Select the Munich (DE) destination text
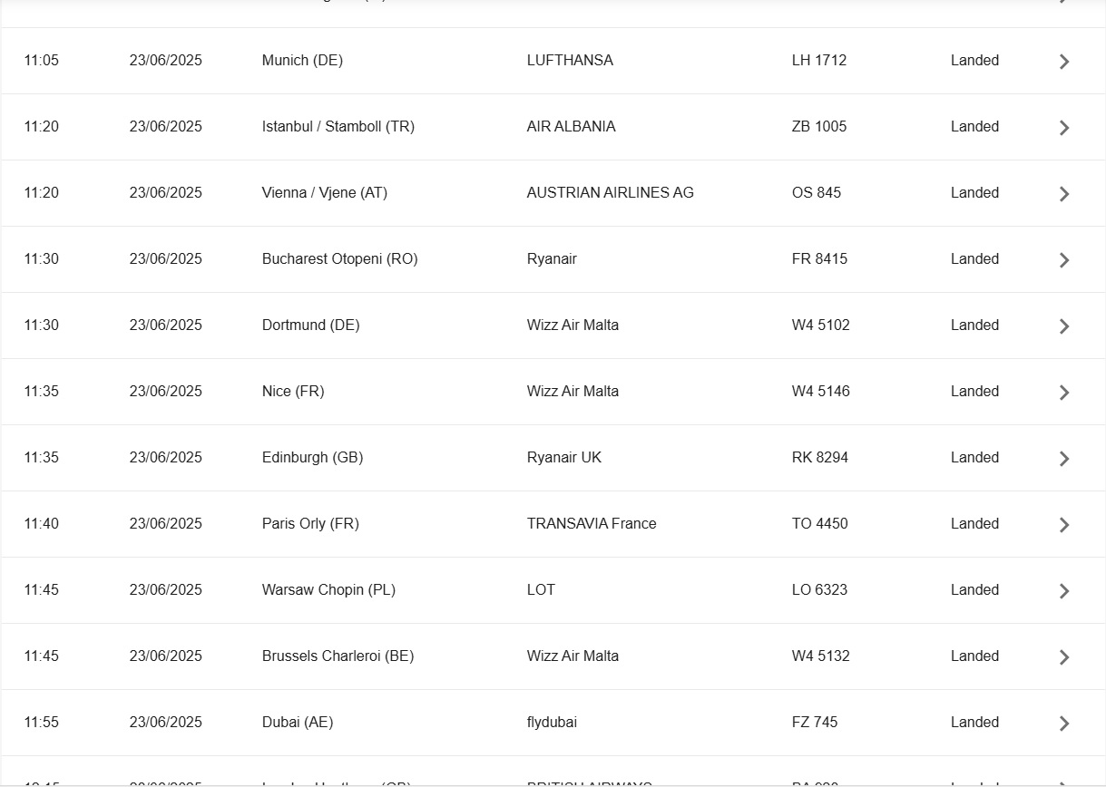This screenshot has width=1106, height=787. 302,61
